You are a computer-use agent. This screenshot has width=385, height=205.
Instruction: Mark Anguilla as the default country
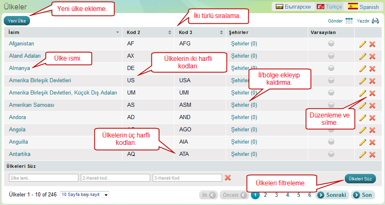(x=331, y=142)
